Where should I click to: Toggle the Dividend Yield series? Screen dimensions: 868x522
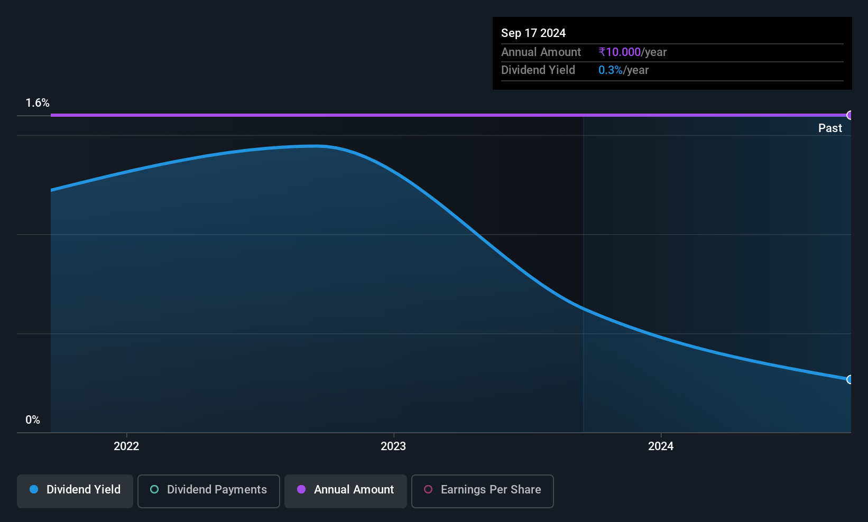pos(75,491)
